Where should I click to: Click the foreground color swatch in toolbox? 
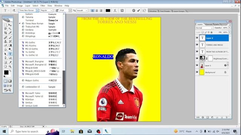point(6,72)
